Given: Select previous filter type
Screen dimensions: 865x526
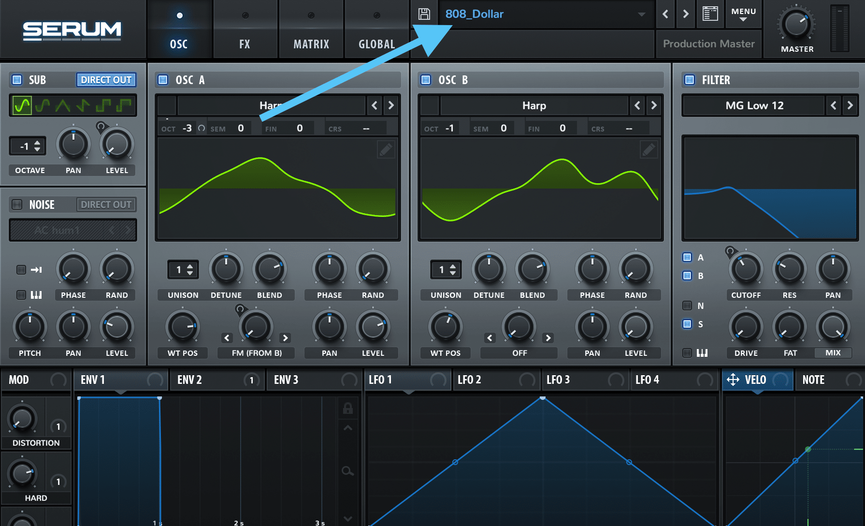Looking at the screenshot, I should click(834, 105).
